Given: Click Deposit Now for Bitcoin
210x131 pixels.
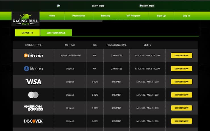Looking at the screenshot, I should coord(181,55).
